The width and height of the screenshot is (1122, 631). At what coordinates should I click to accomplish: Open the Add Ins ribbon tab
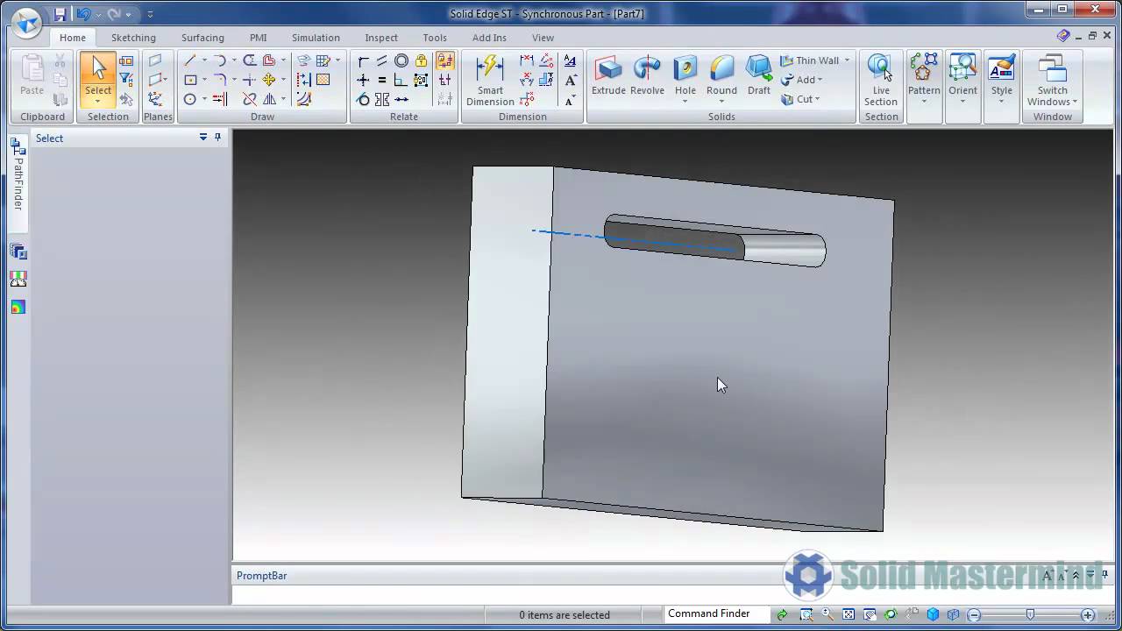(489, 38)
